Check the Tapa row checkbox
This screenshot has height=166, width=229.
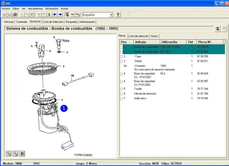(121, 56)
